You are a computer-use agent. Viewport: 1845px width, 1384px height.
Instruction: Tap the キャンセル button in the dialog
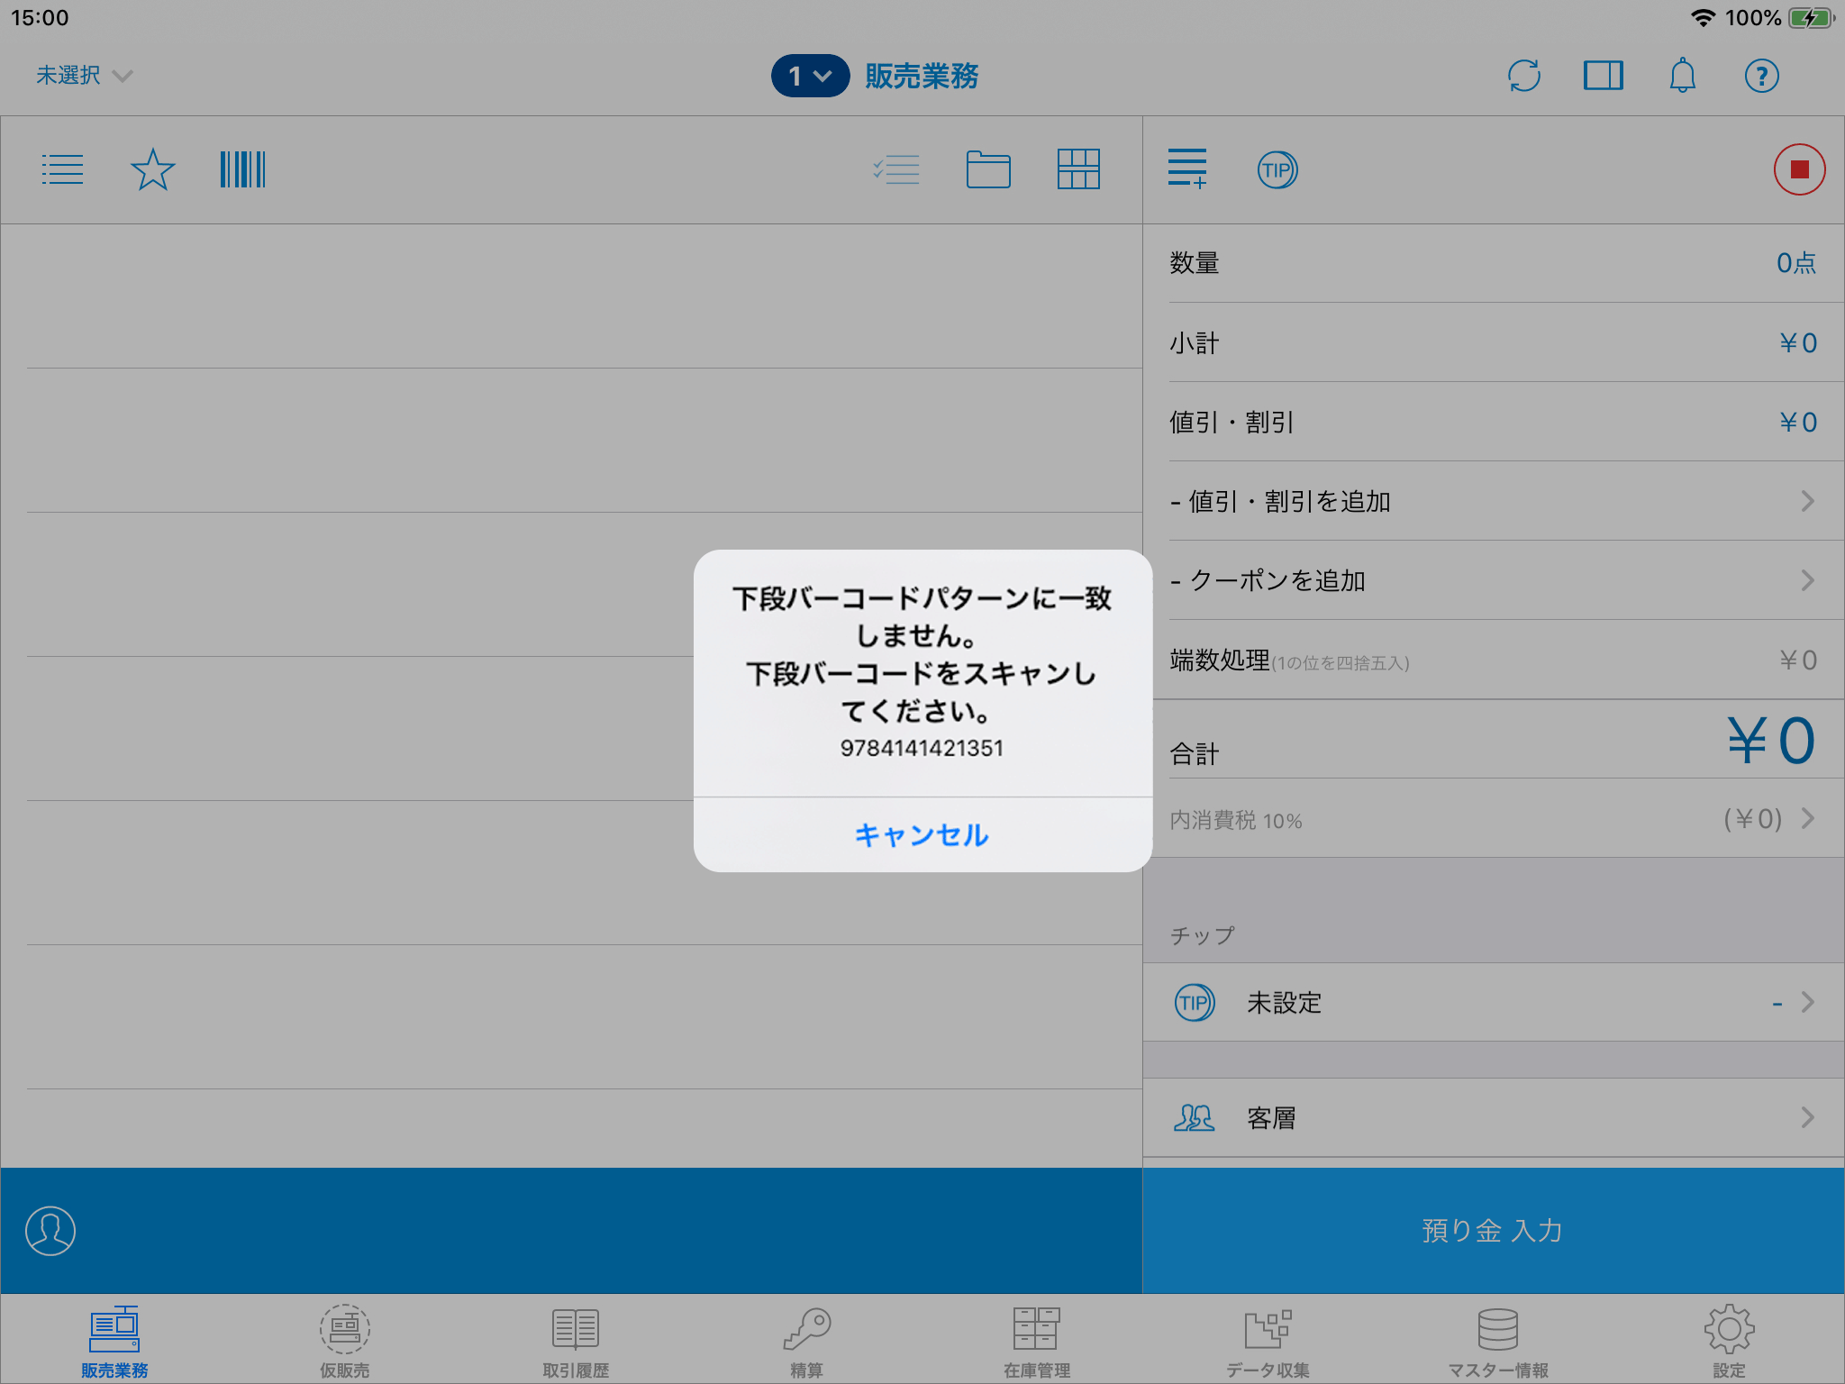(x=922, y=834)
